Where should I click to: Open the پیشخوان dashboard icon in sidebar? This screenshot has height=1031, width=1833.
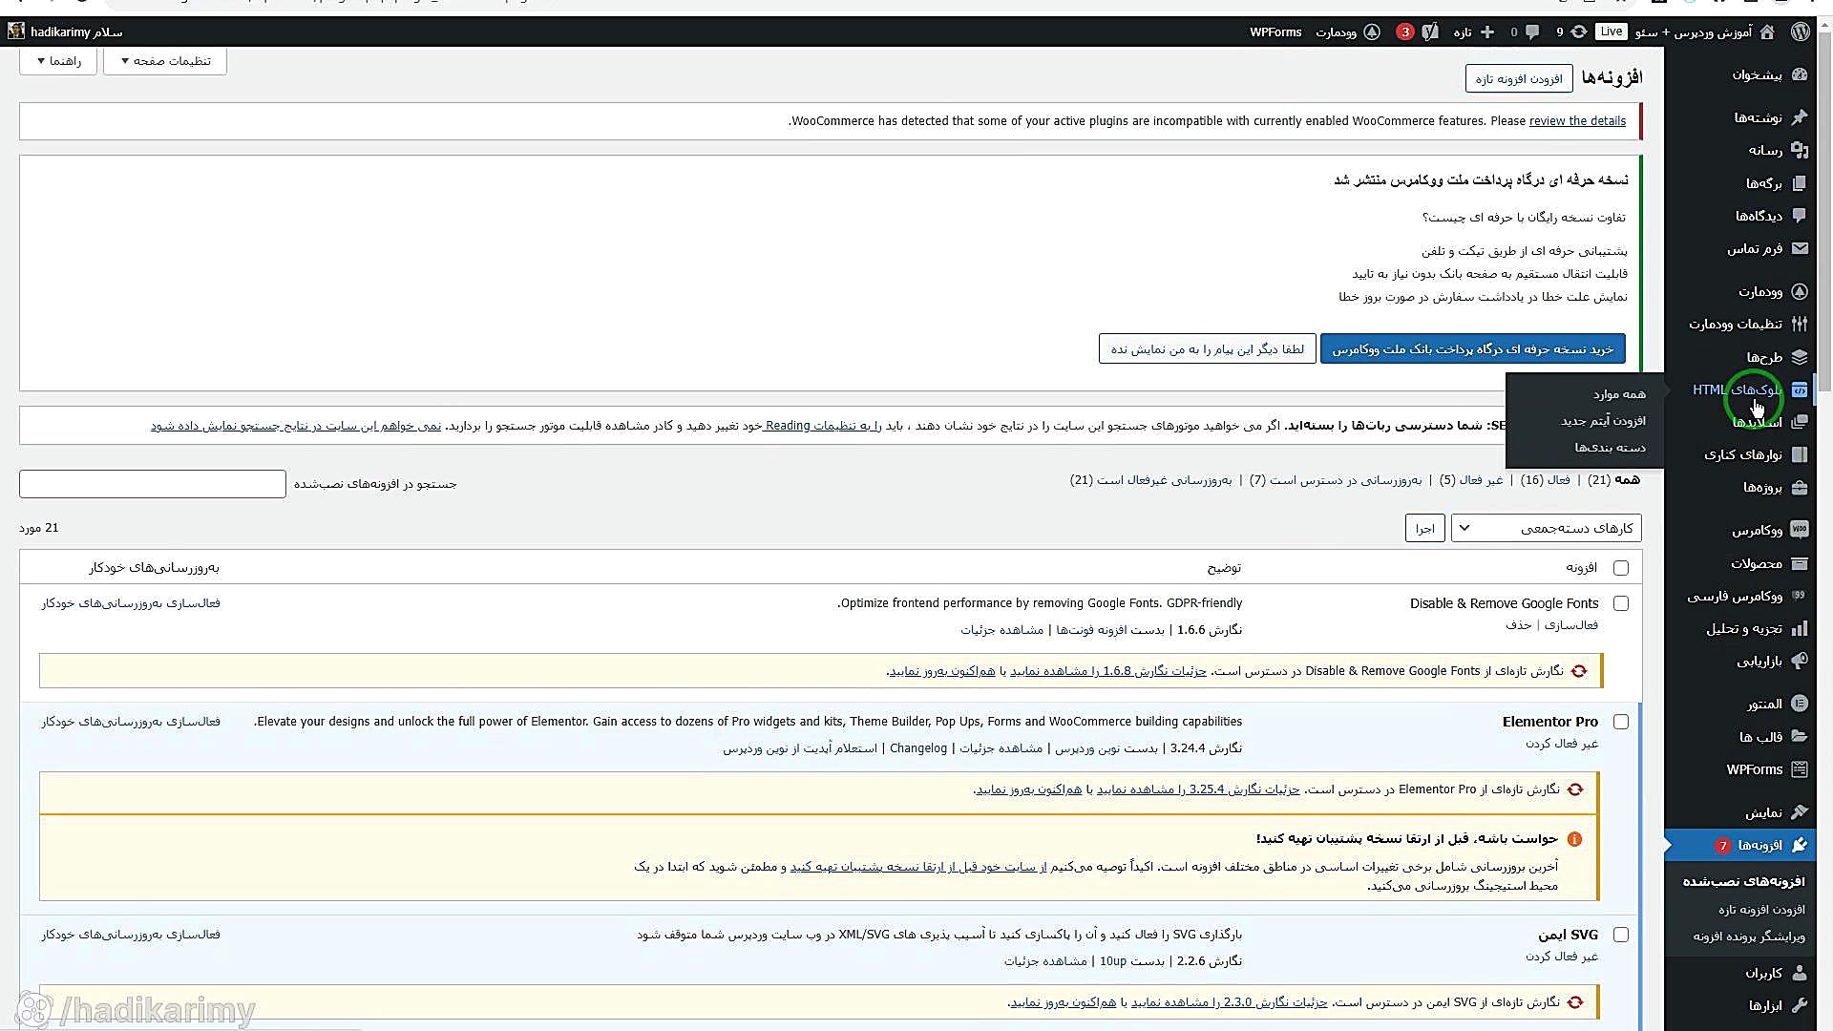click(1800, 74)
